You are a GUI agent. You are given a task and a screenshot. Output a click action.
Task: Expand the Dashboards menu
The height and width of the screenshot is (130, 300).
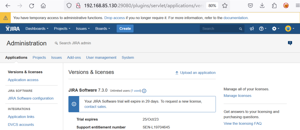coord(37,28)
